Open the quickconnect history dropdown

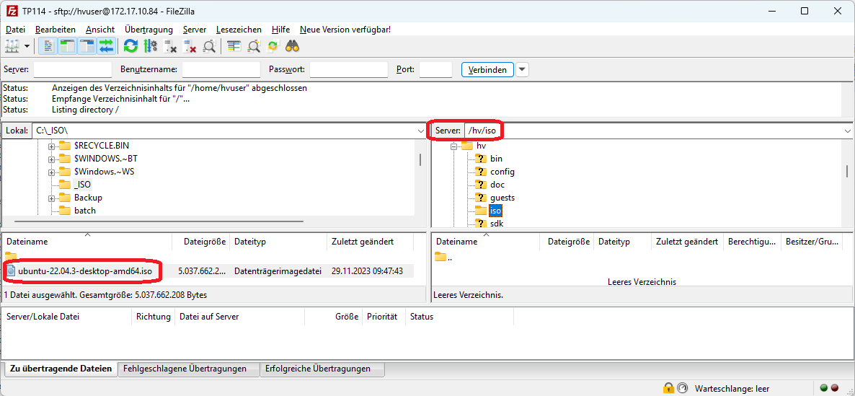pyautogui.click(x=523, y=69)
